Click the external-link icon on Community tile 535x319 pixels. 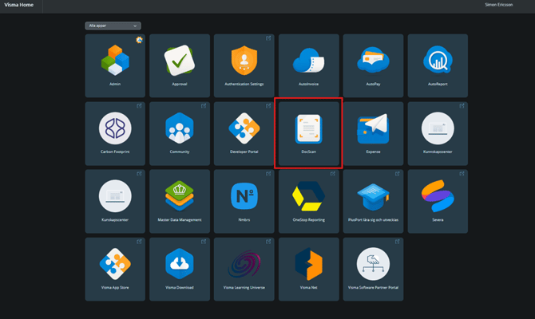(204, 105)
